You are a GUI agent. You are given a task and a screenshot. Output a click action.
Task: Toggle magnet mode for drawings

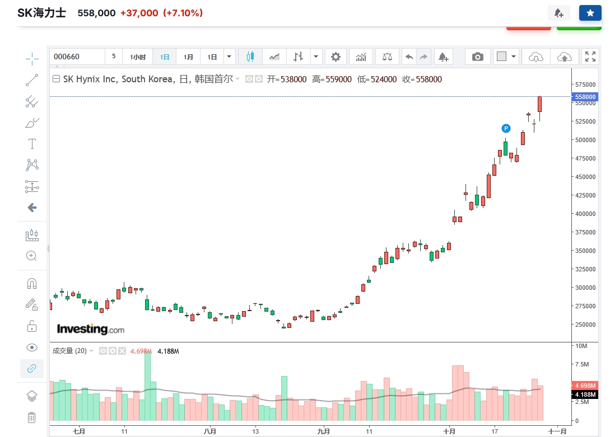click(x=32, y=284)
